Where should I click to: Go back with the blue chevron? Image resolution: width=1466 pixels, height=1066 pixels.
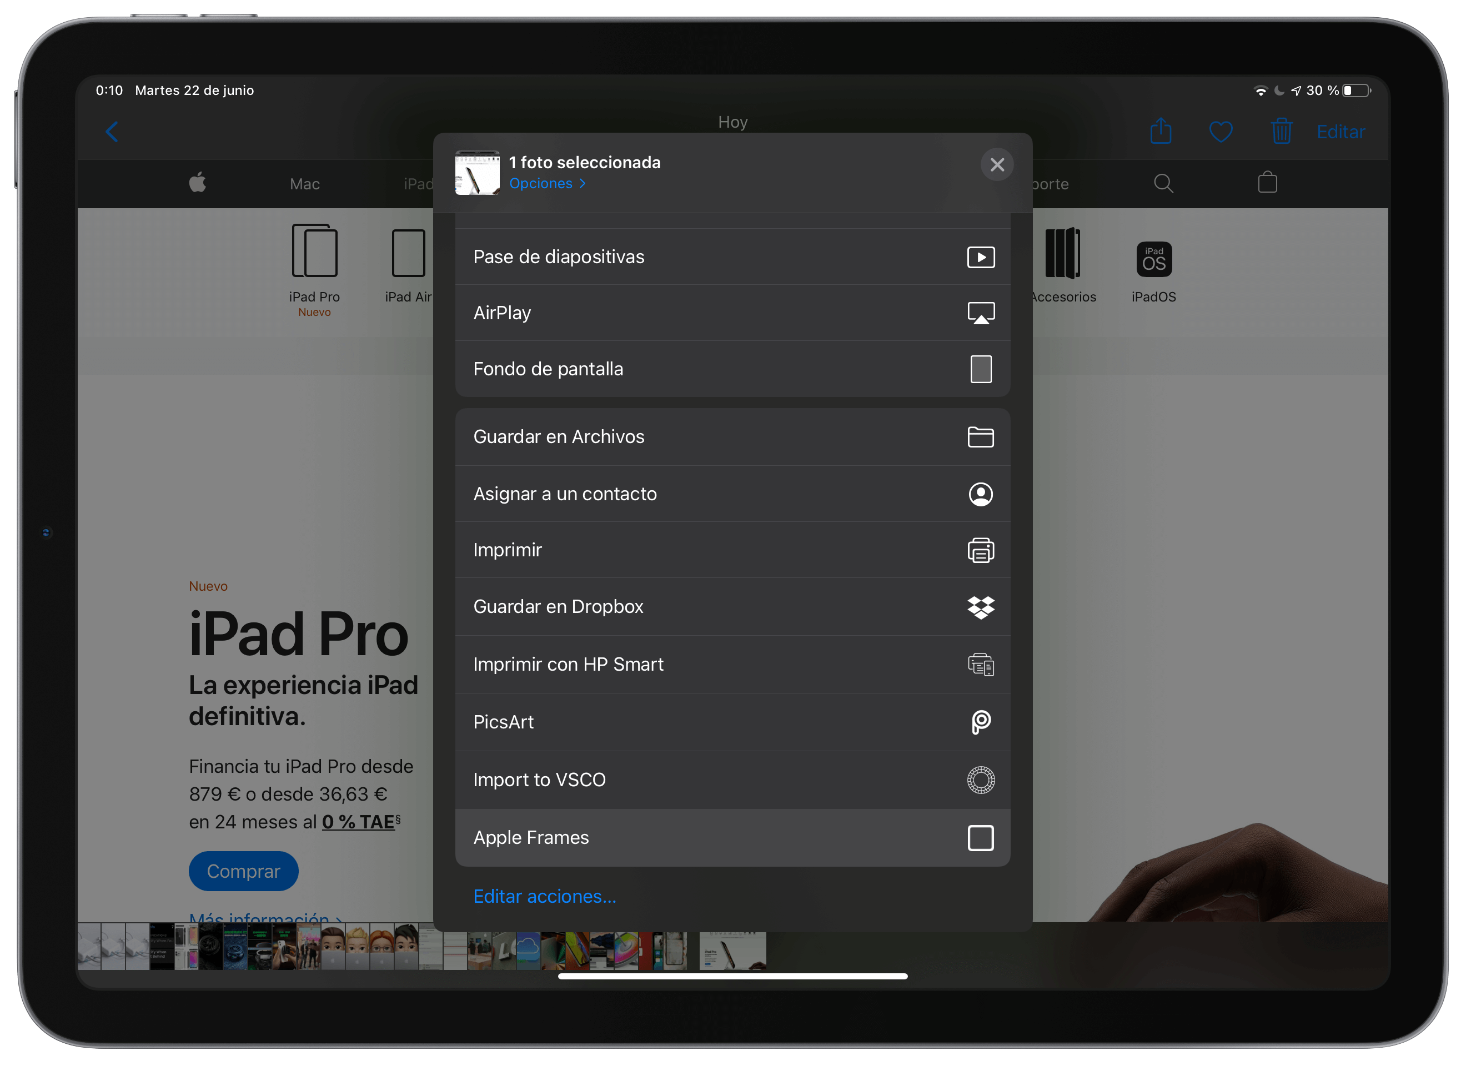[x=112, y=132]
